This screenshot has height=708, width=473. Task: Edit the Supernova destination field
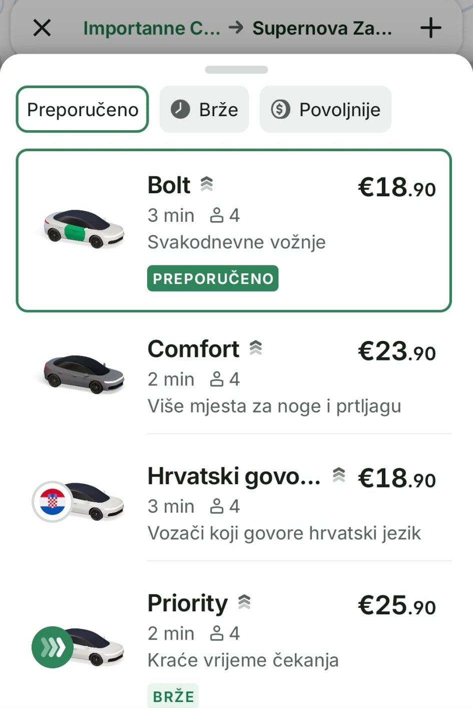(322, 28)
